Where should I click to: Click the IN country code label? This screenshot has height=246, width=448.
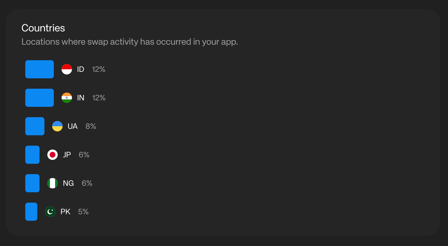click(81, 98)
